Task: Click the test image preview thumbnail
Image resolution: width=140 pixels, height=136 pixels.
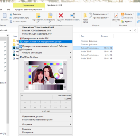Action: [46, 75]
